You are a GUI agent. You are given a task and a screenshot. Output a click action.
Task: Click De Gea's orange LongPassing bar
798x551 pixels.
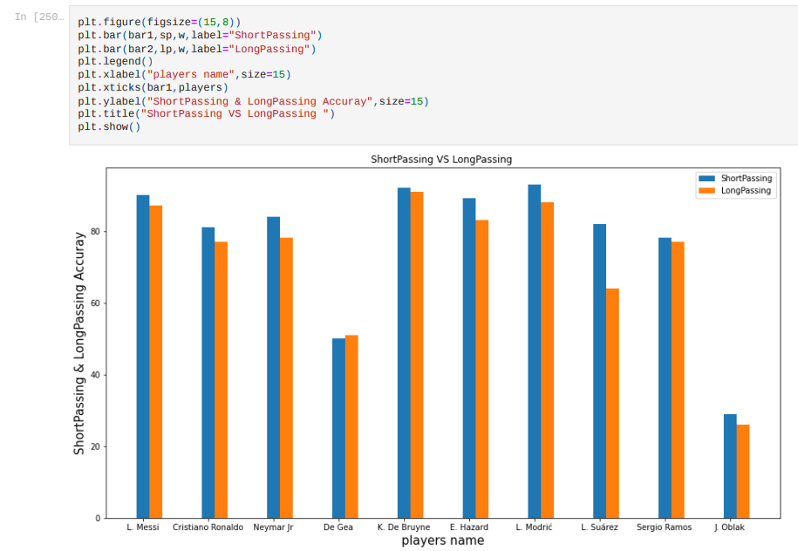point(351,426)
